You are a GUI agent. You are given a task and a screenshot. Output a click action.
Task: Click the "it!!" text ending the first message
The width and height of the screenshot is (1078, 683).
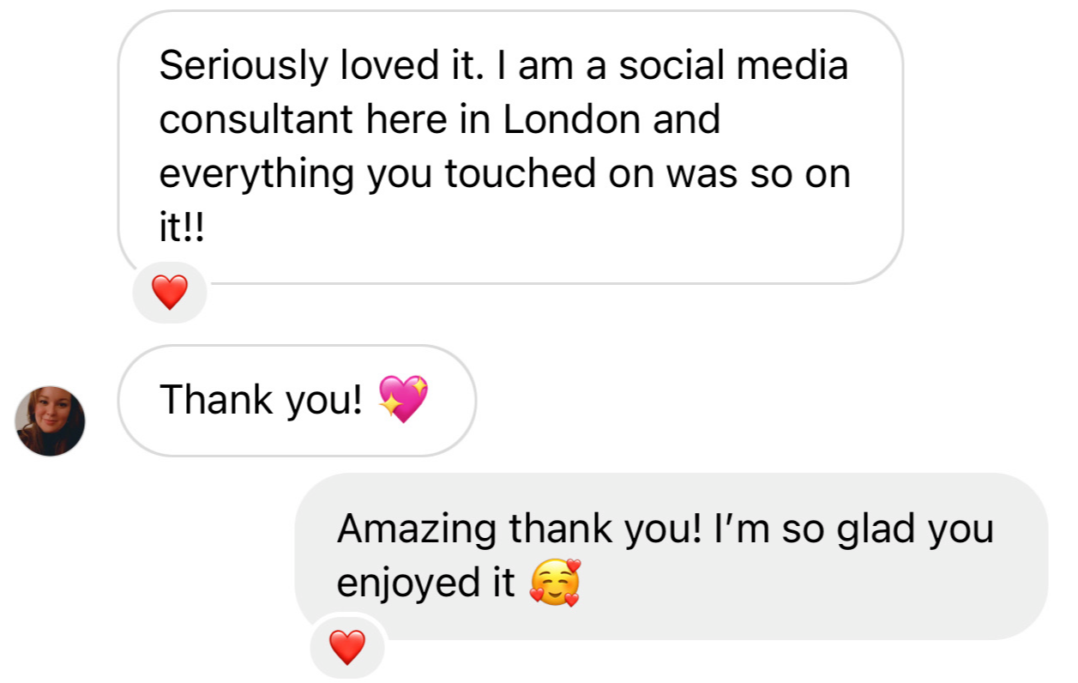click(182, 227)
